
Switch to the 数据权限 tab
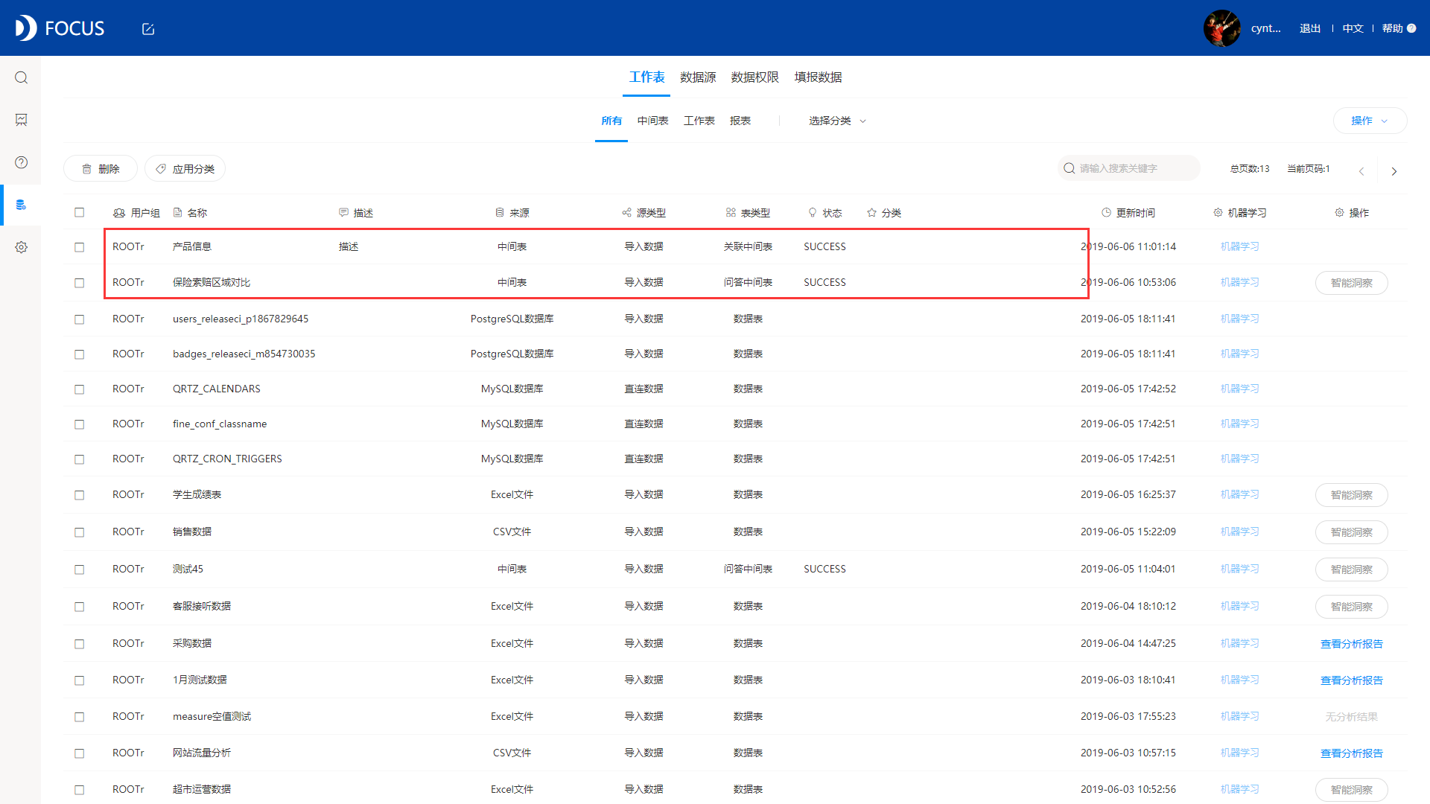[754, 77]
